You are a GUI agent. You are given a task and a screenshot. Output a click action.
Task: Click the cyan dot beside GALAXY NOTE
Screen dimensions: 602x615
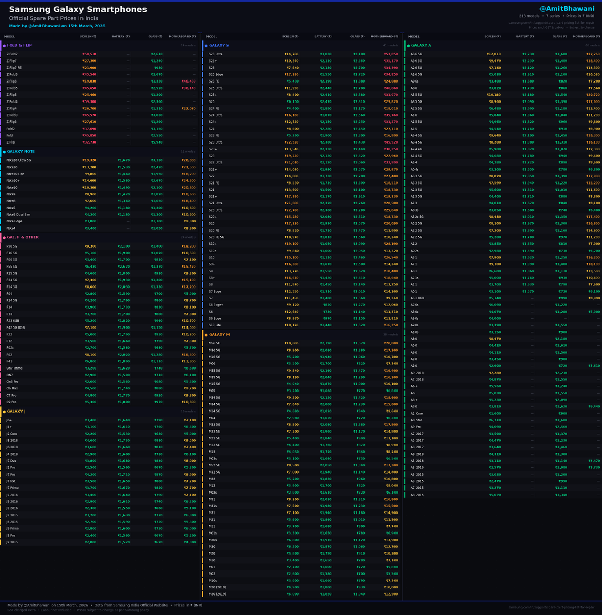coord(4,152)
